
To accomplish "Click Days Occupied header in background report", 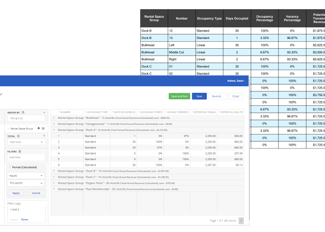I will coord(237,18).
